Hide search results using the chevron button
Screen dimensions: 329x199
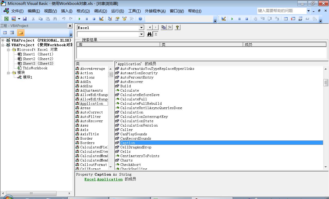(x=156, y=34)
